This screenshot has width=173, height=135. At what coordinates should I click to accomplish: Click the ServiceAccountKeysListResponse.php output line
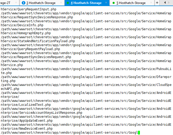(41, 113)
